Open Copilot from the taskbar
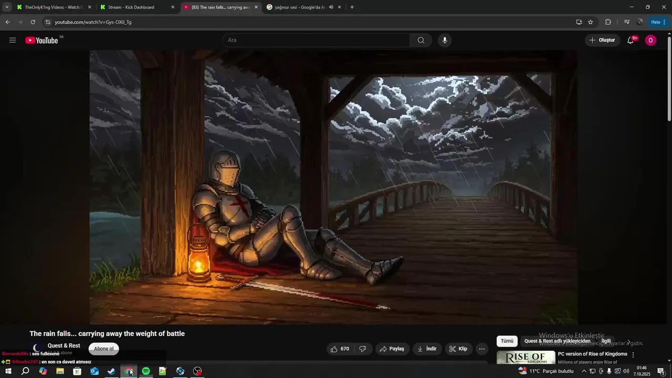The height and width of the screenshot is (378, 672). (x=43, y=371)
